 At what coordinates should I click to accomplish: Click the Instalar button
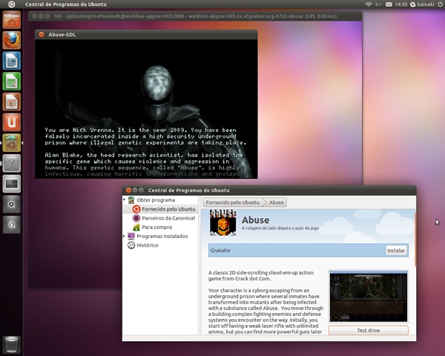click(396, 251)
